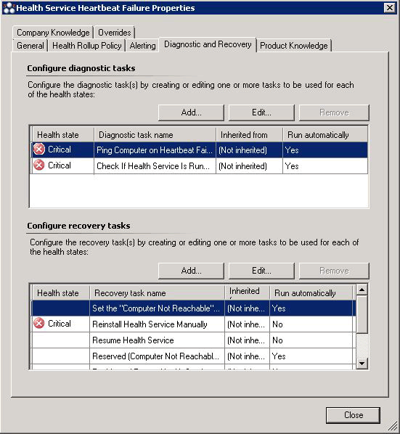Switch to the Overrides tab
Viewport: 400px width, 434px height.
click(114, 33)
